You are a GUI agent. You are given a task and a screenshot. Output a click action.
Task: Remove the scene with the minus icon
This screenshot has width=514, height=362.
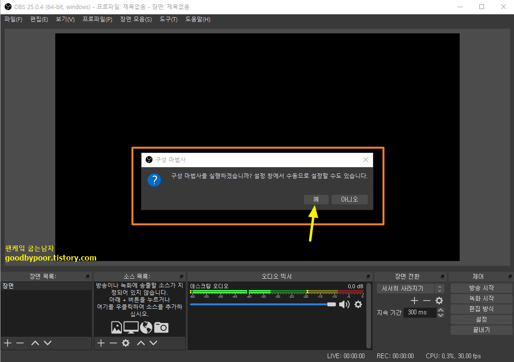click(x=20, y=343)
